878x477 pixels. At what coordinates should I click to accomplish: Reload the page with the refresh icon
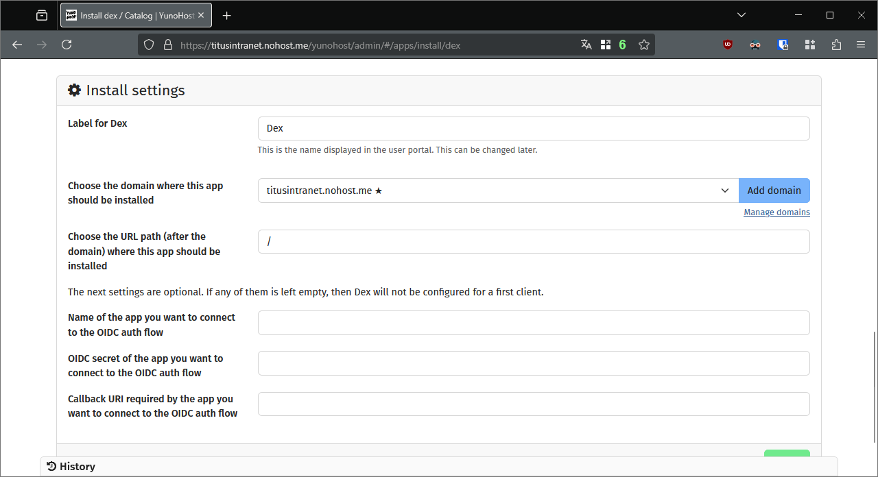67,45
